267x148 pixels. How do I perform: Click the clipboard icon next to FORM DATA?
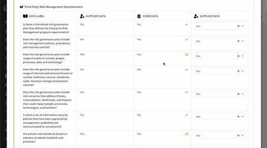[139, 16]
